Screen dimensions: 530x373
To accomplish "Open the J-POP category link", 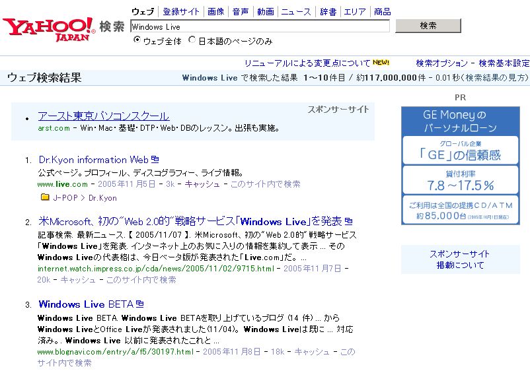I will click(x=65, y=198).
